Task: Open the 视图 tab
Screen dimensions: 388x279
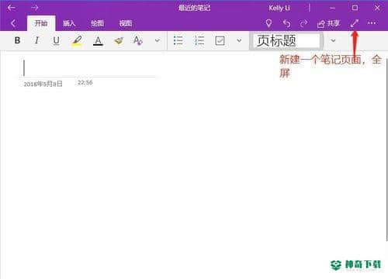Action: pyautogui.click(x=126, y=23)
